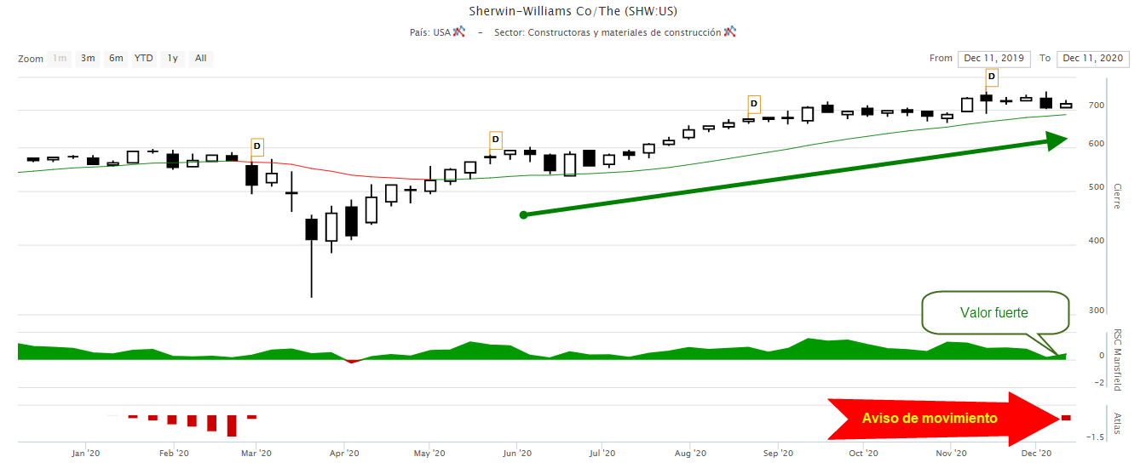Click the RSC Mansfield axis title
Viewport: 1140px width, 474px height.
click(x=1118, y=359)
